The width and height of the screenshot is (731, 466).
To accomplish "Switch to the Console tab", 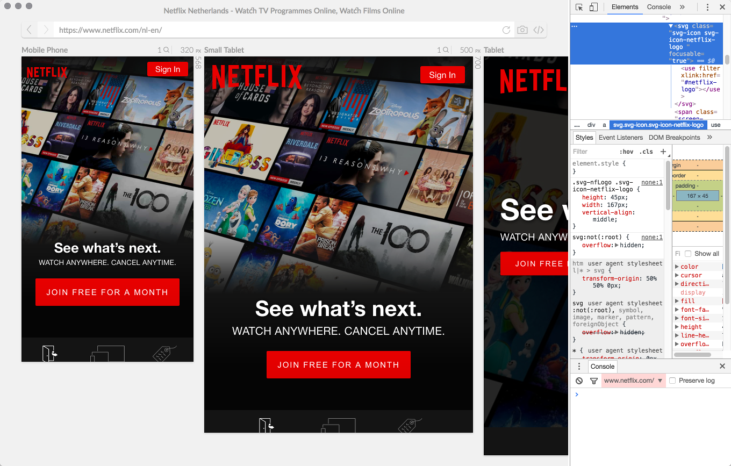I will [659, 6].
